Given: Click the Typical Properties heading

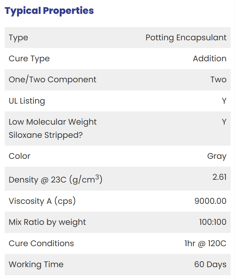Looking at the screenshot, I should pos(49,11).
